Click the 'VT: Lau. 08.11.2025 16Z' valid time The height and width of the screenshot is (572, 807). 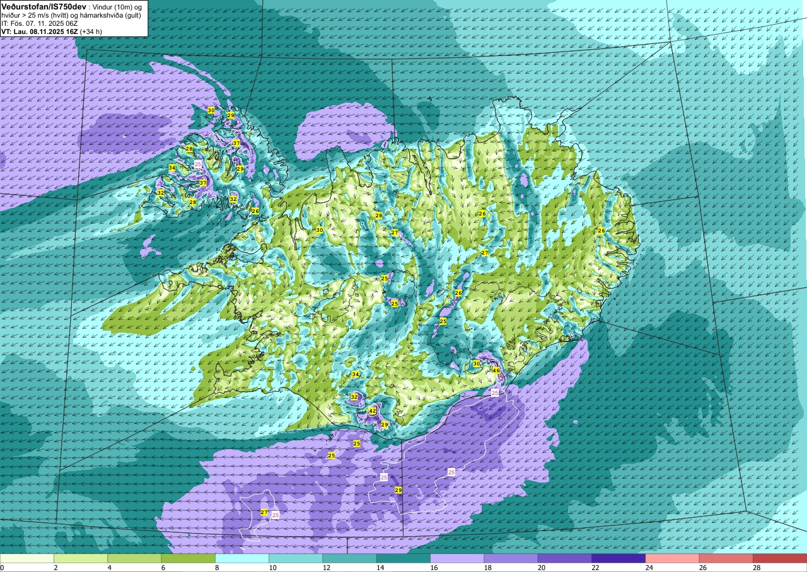click(x=40, y=31)
